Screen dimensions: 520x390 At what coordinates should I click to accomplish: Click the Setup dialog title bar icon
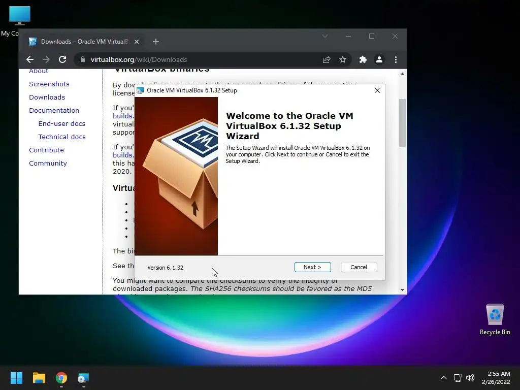140,90
